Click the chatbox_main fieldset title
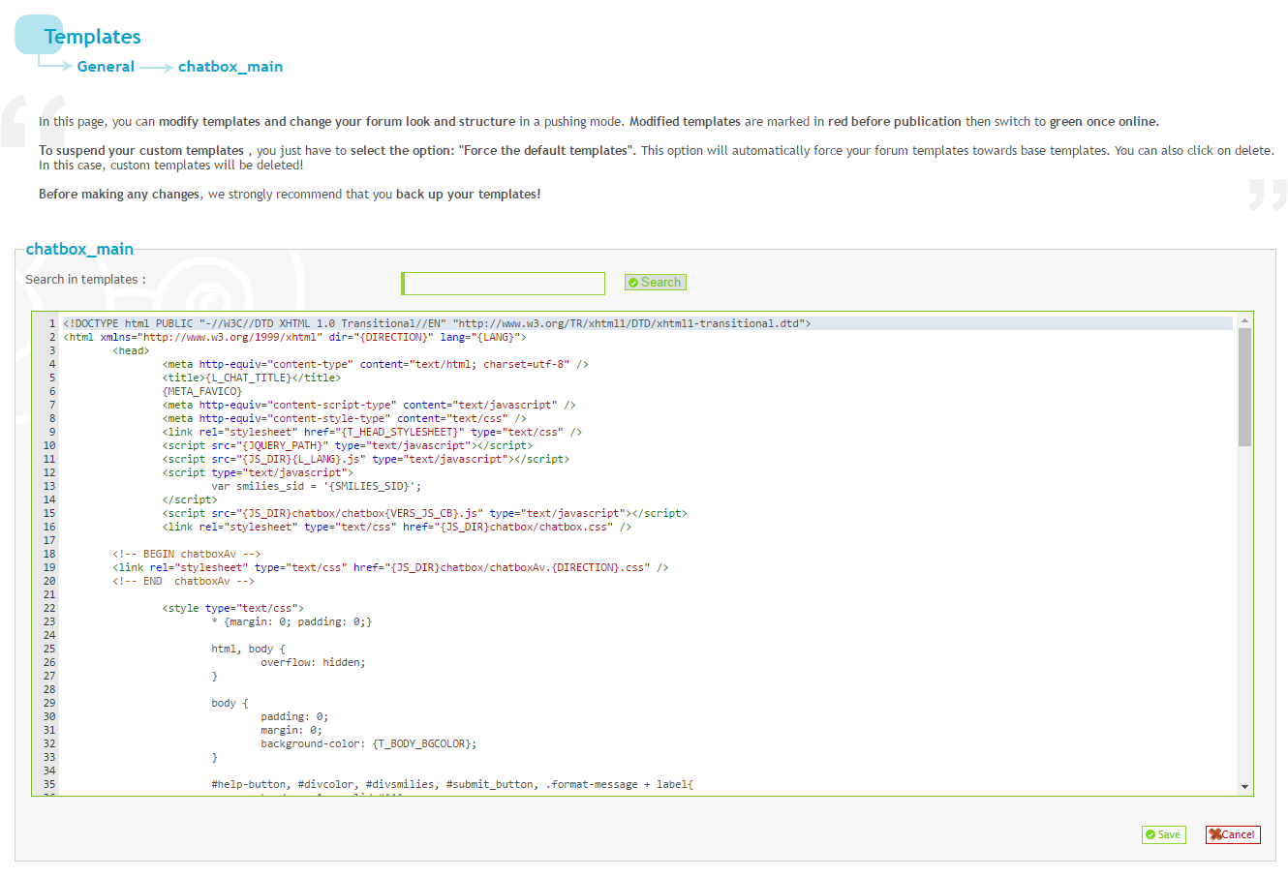 click(x=79, y=249)
